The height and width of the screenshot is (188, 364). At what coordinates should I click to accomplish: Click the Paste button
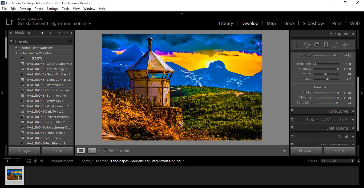tap(57, 151)
